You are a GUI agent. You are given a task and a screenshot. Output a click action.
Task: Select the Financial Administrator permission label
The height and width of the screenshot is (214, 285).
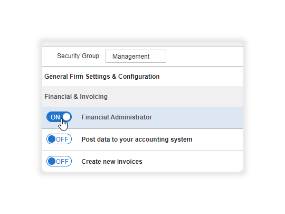117,117
